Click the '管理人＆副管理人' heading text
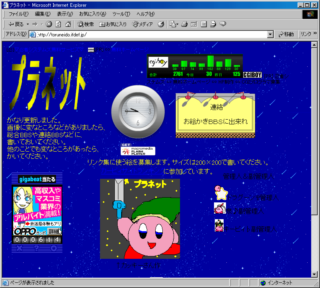Image resolution: width=320 pixels, height=288 pixels. coord(248,176)
